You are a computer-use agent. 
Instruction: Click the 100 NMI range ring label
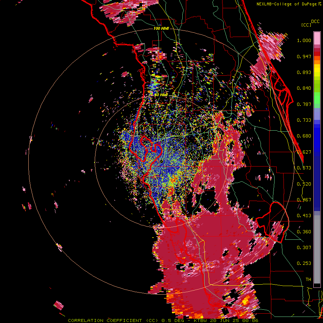pyautogui.click(x=161, y=28)
